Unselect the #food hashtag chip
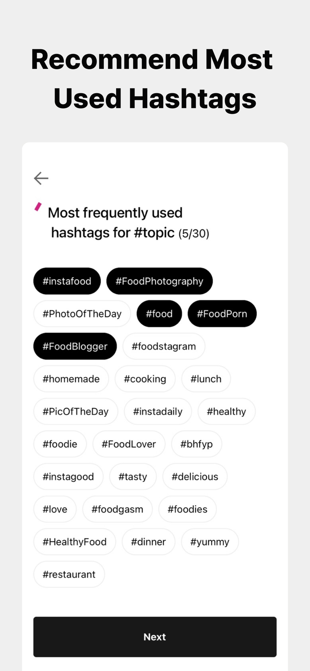Image resolution: width=310 pixels, height=671 pixels. 159,314
